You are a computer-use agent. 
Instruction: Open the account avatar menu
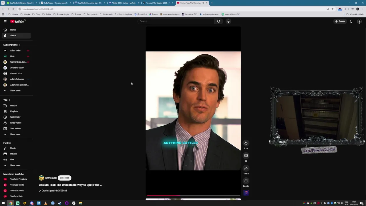(x=359, y=21)
